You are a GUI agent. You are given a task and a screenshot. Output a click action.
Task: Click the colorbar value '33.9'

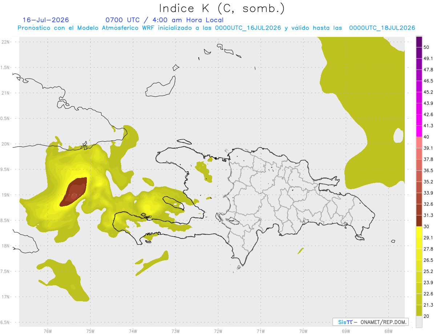pyautogui.click(x=428, y=193)
